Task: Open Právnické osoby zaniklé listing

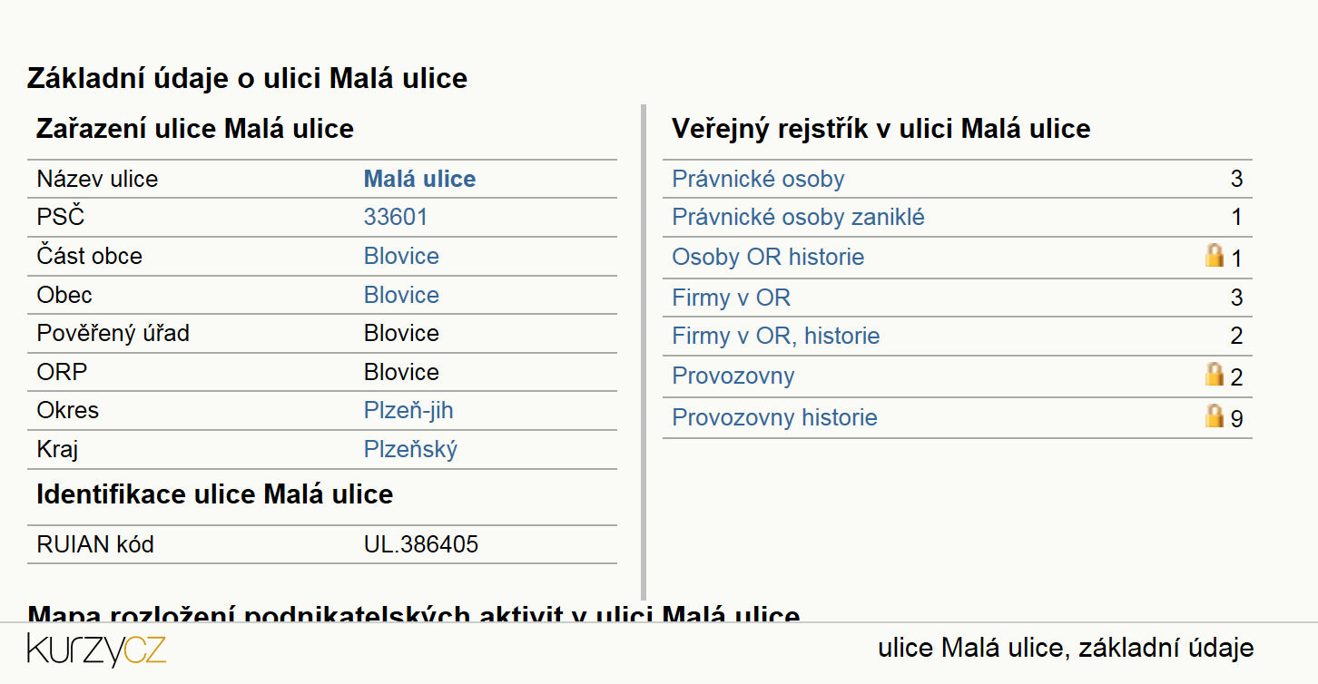Action: click(798, 218)
